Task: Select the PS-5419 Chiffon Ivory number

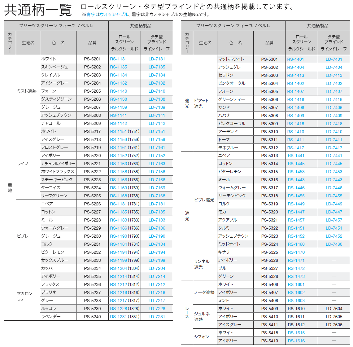Action: 269,341
